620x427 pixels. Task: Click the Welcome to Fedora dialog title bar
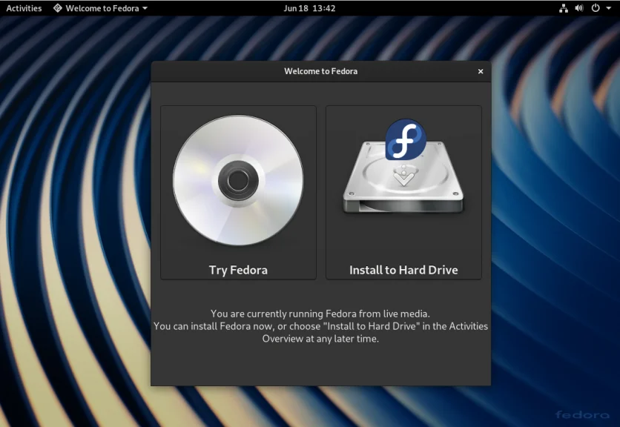(320, 71)
